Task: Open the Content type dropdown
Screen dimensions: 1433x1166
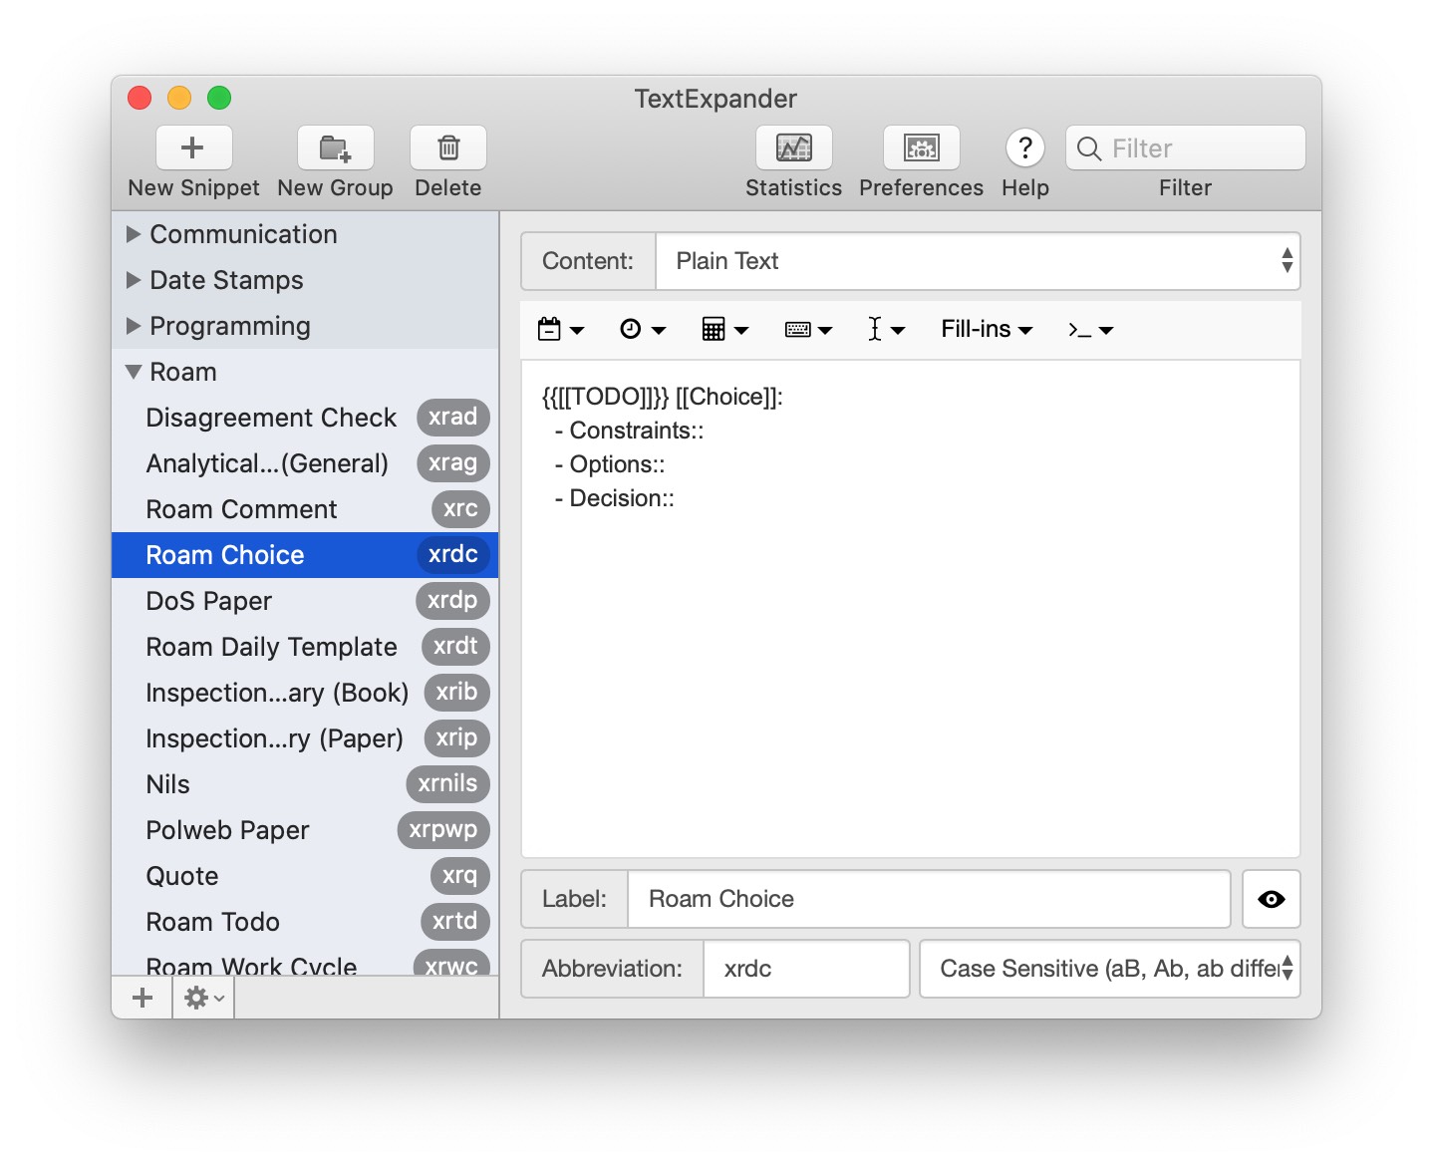Action: 978,261
